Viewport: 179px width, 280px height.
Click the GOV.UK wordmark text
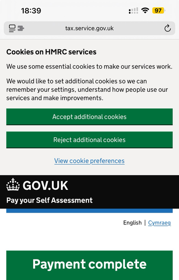(x=45, y=186)
